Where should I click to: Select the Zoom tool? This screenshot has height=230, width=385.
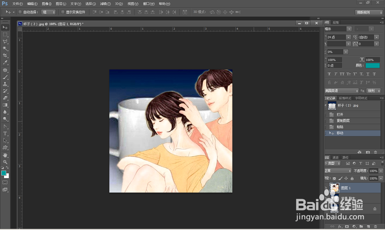pyautogui.click(x=5, y=162)
